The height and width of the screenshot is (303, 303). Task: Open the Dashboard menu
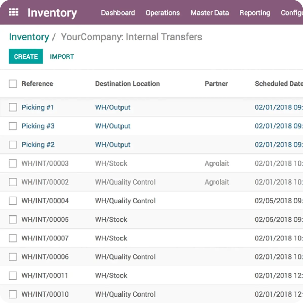click(x=118, y=13)
